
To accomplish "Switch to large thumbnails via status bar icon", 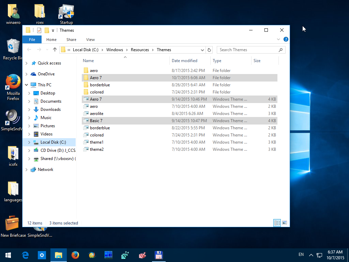I will pyautogui.click(x=285, y=223).
